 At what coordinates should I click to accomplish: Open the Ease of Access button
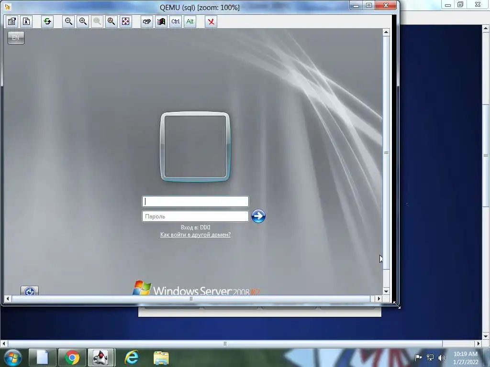[30, 291]
